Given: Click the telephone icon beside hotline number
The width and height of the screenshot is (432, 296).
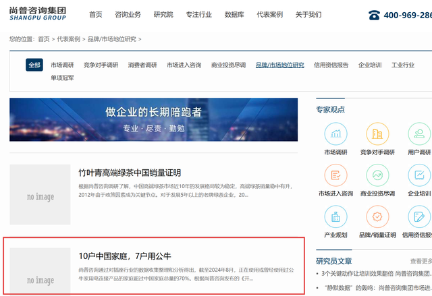Looking at the screenshot, I should (374, 15).
